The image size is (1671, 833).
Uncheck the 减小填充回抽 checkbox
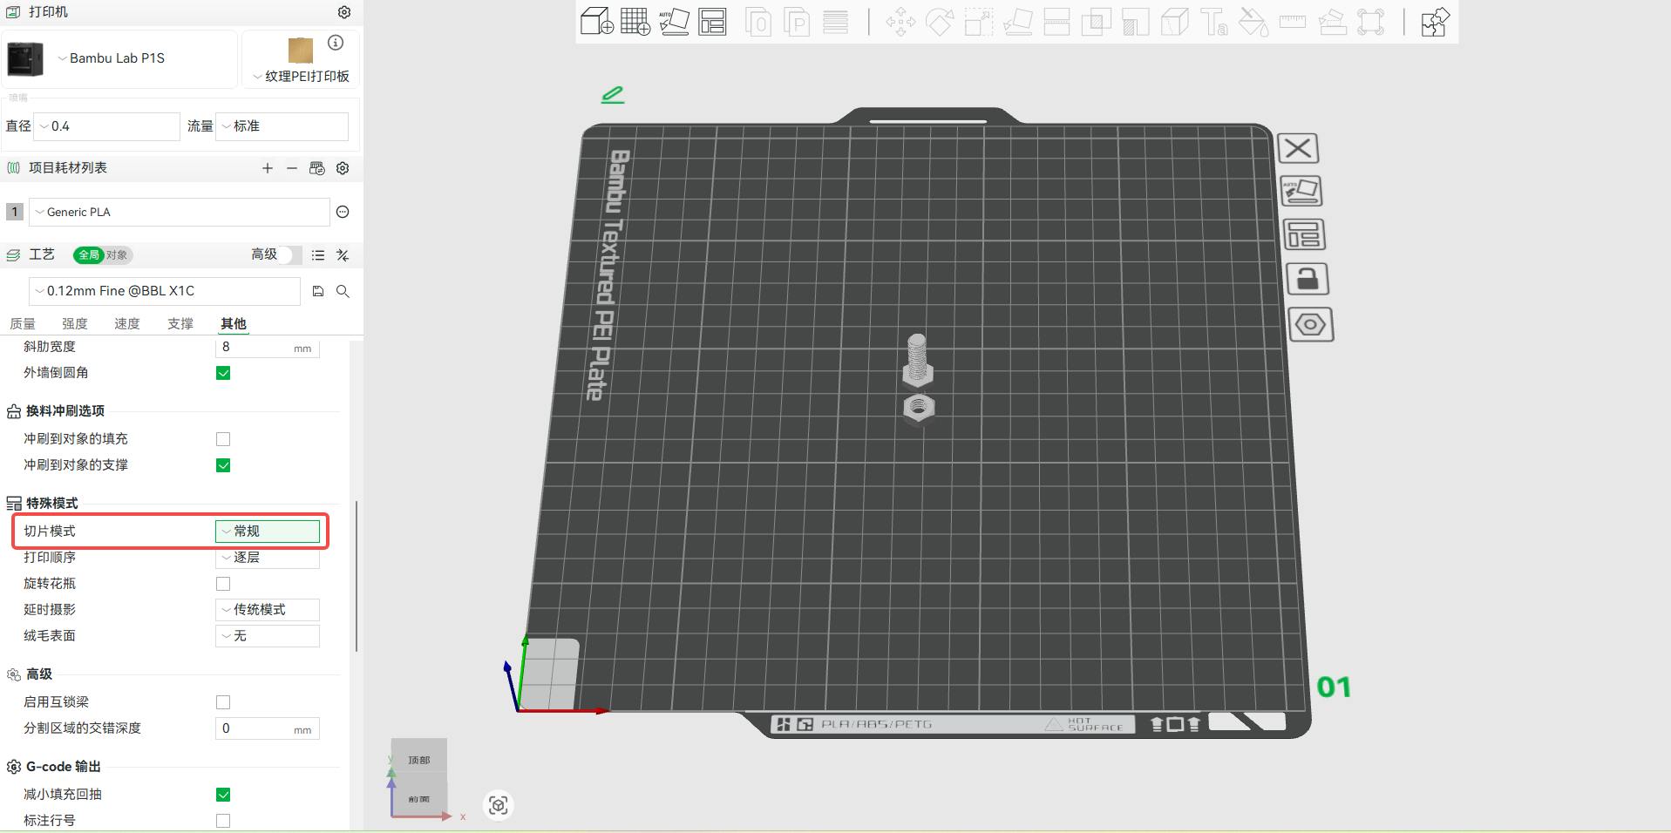[223, 795]
